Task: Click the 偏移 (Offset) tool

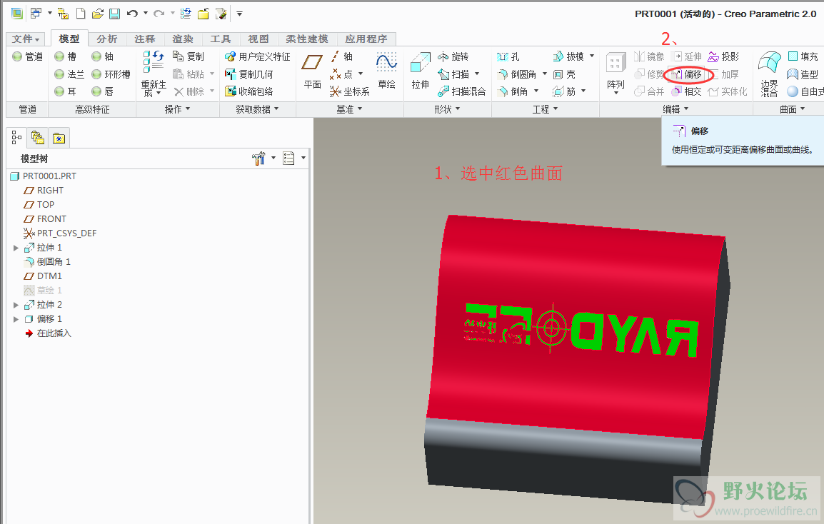Action: [x=688, y=74]
